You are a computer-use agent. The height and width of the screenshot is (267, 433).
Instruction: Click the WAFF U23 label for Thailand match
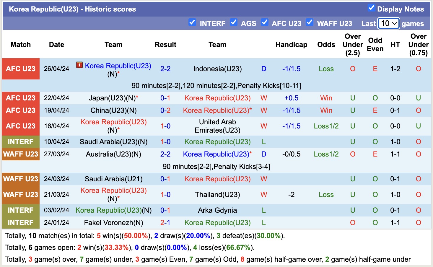tap(21, 195)
